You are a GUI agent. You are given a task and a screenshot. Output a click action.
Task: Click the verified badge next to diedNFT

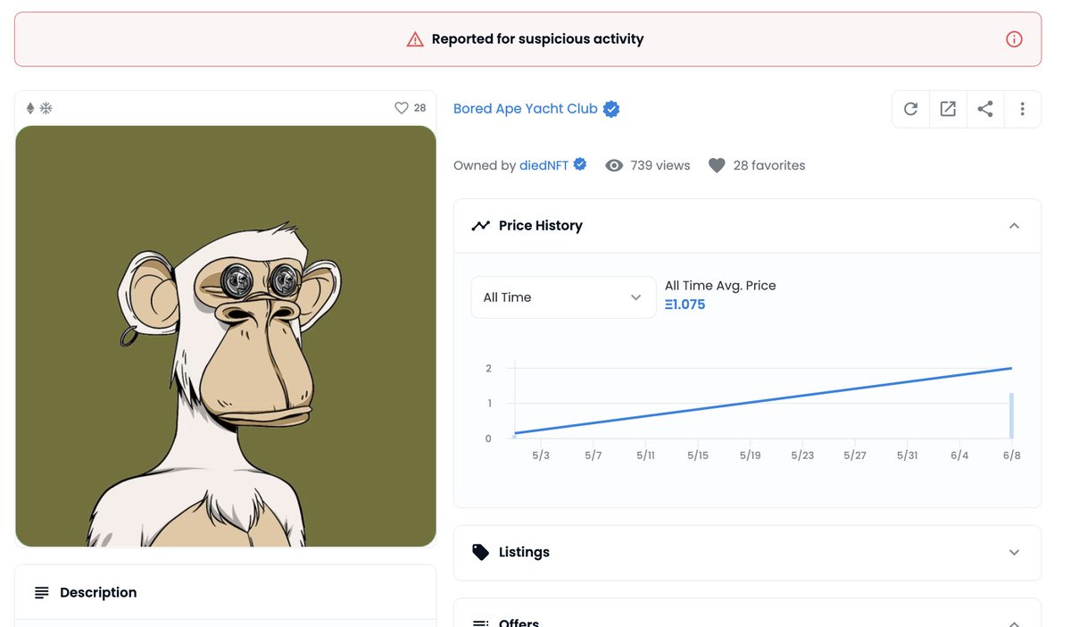point(580,164)
